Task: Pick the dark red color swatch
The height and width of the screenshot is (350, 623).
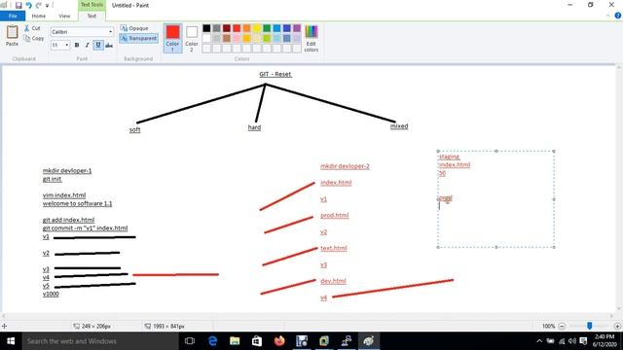Action: point(227,28)
